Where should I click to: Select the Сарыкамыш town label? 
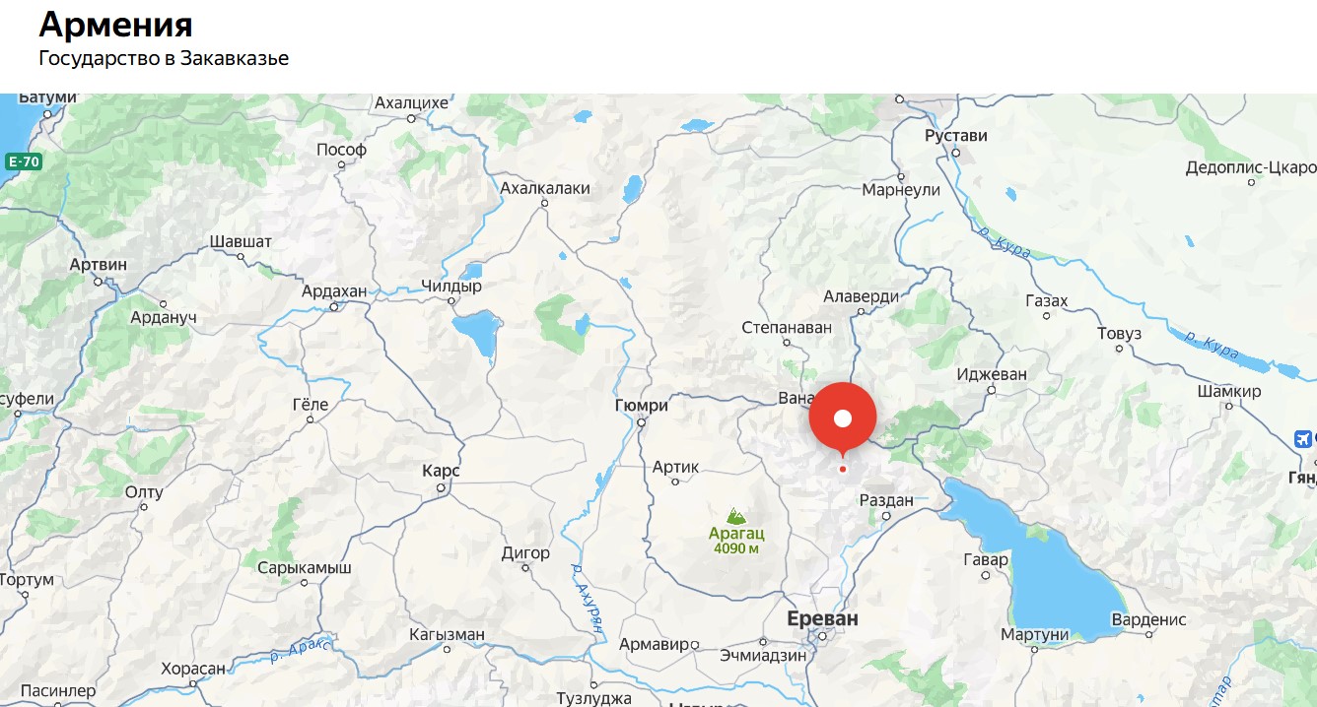click(x=305, y=568)
